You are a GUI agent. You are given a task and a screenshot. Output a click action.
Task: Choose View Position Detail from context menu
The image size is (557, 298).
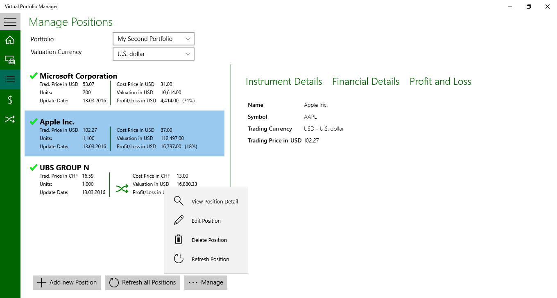tap(206, 201)
